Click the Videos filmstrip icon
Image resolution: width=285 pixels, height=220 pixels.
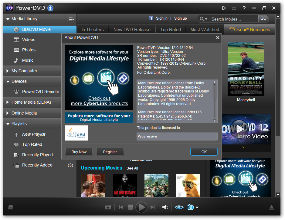(x=16, y=40)
